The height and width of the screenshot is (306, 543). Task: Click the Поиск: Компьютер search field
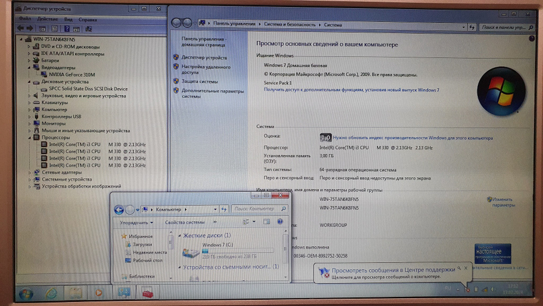(259, 209)
